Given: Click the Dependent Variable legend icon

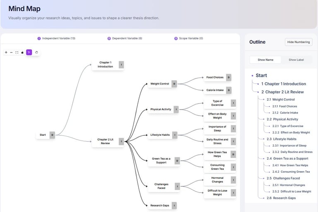Looking at the screenshot, I should click(x=109, y=39).
